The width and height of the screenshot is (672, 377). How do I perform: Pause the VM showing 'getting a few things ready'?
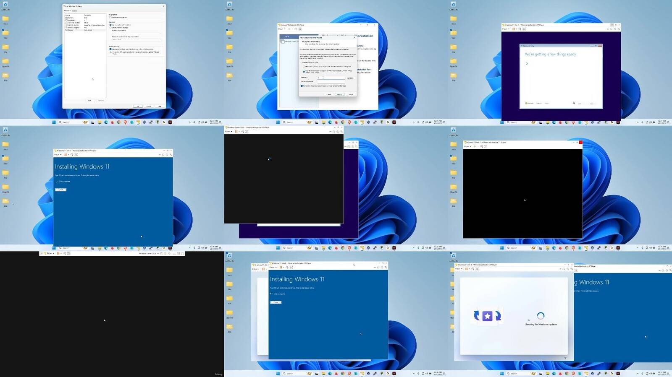click(513, 29)
